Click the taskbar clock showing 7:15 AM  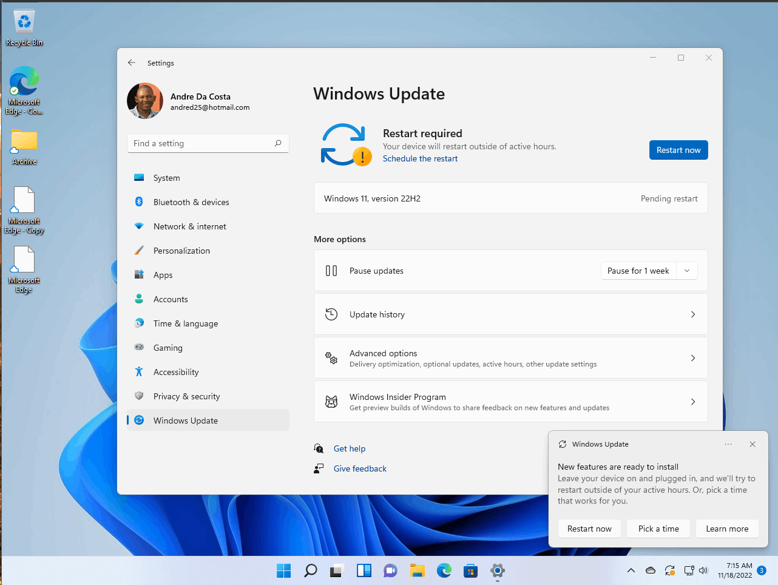click(735, 570)
